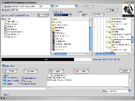This screenshot has height=101, width=135.
Task: Click the Forever Young folder icon in directory tree
Action: pyautogui.click(x=113, y=19)
